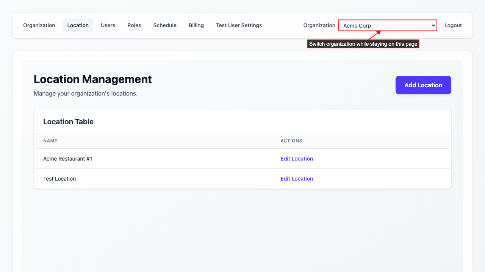Click the Test Location name cell
The image size is (485, 272).
pos(59,179)
